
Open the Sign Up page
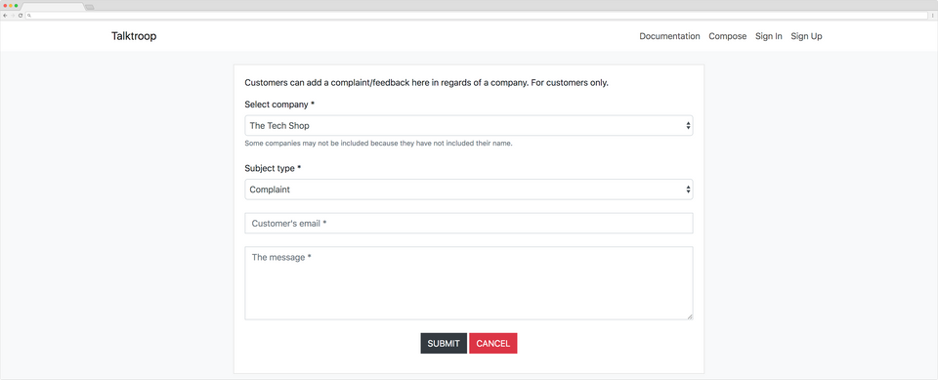pyautogui.click(x=806, y=36)
